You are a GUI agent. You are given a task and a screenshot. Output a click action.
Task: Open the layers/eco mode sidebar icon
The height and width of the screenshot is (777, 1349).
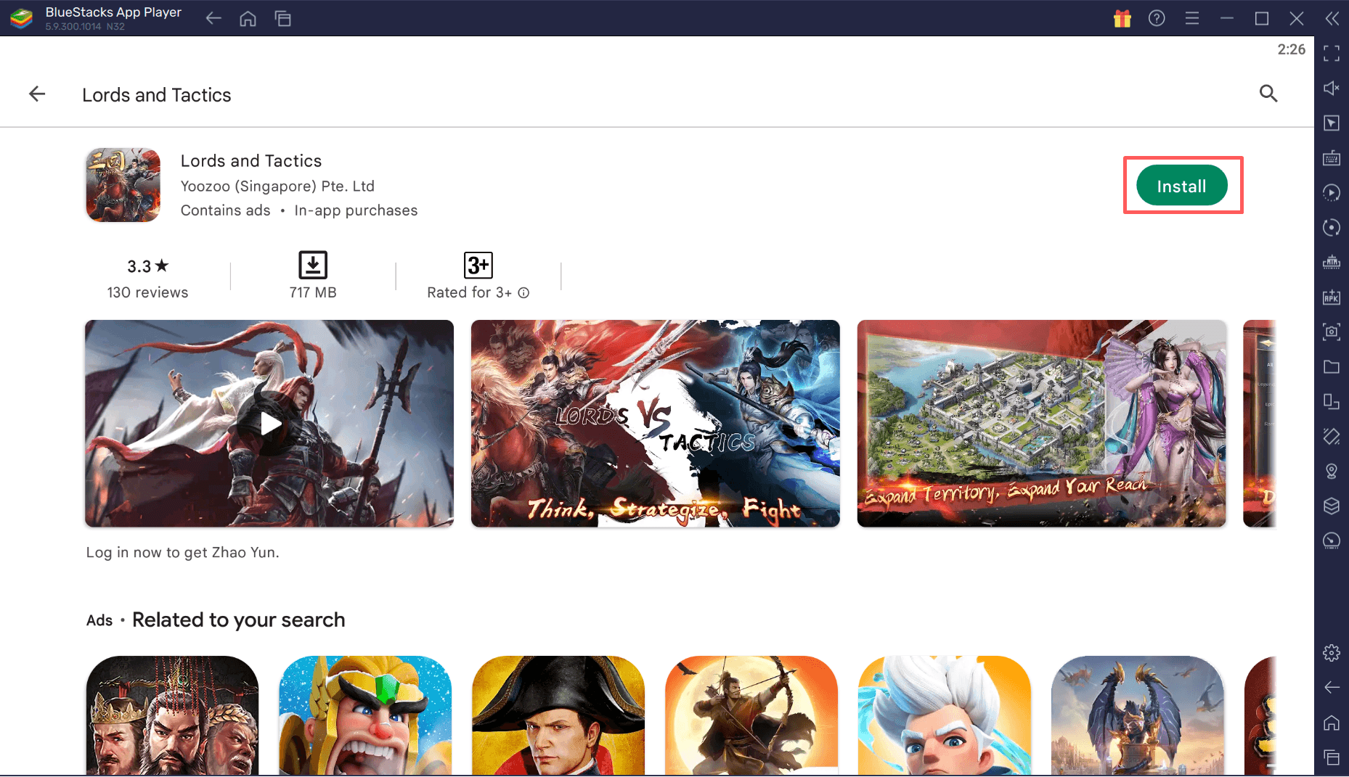(x=1332, y=506)
